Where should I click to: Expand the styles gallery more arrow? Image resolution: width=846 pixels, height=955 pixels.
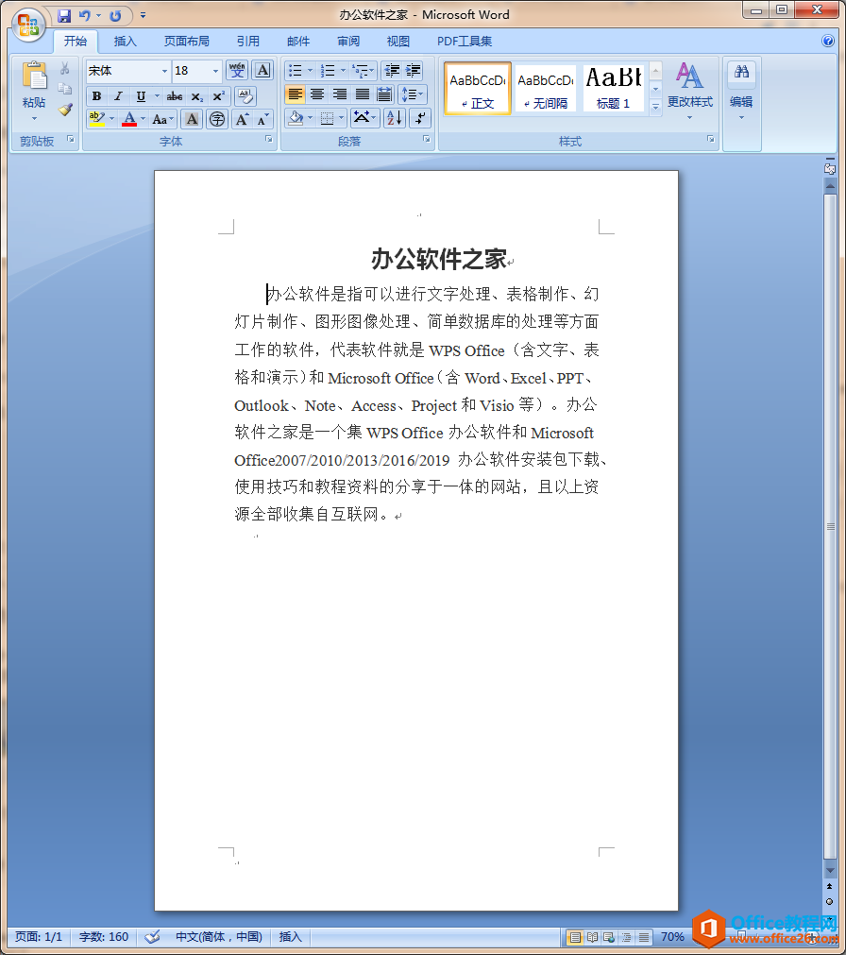click(x=655, y=107)
